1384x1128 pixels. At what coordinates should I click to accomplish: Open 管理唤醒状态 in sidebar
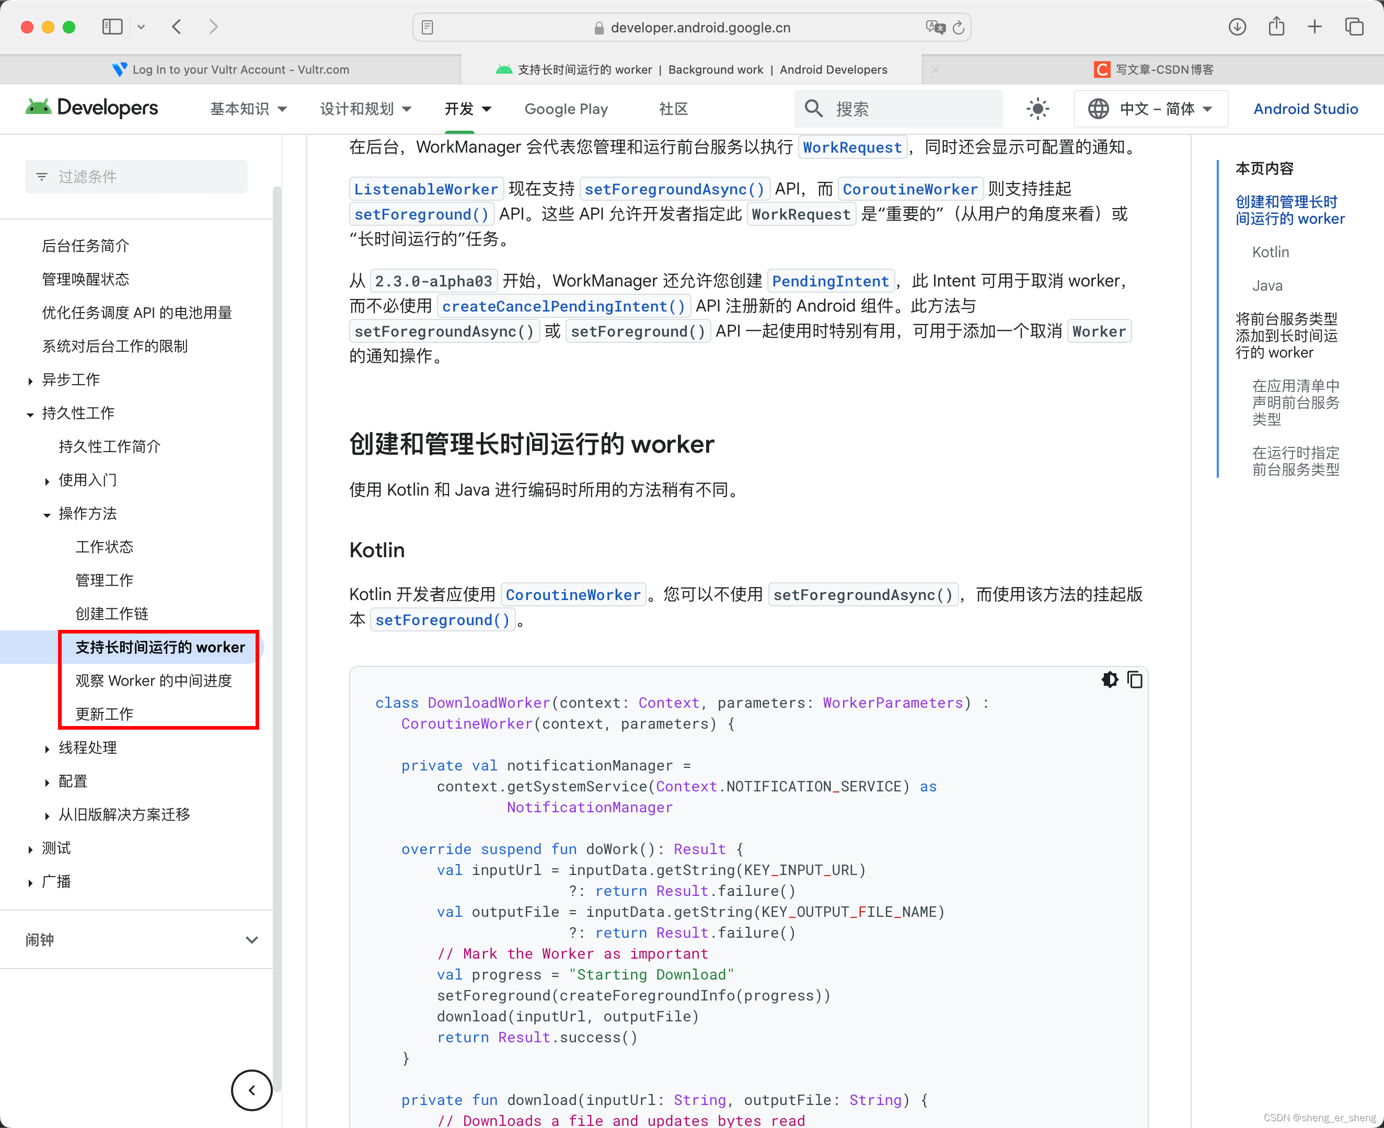tap(86, 280)
